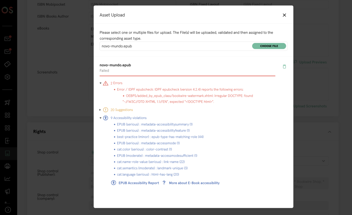
Task: Open the megaphone icon in sidebar
Action: click(x=7, y=191)
